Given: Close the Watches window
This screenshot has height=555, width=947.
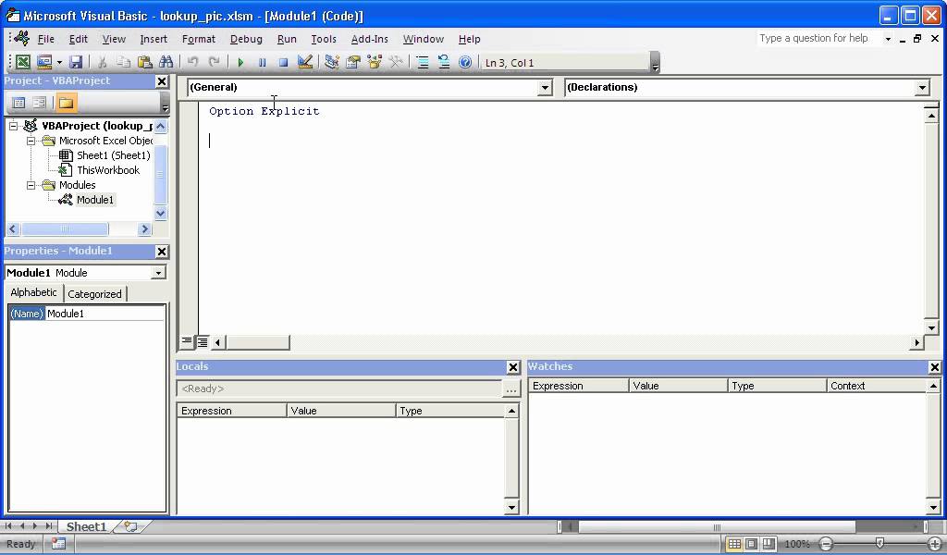Looking at the screenshot, I should coord(934,366).
